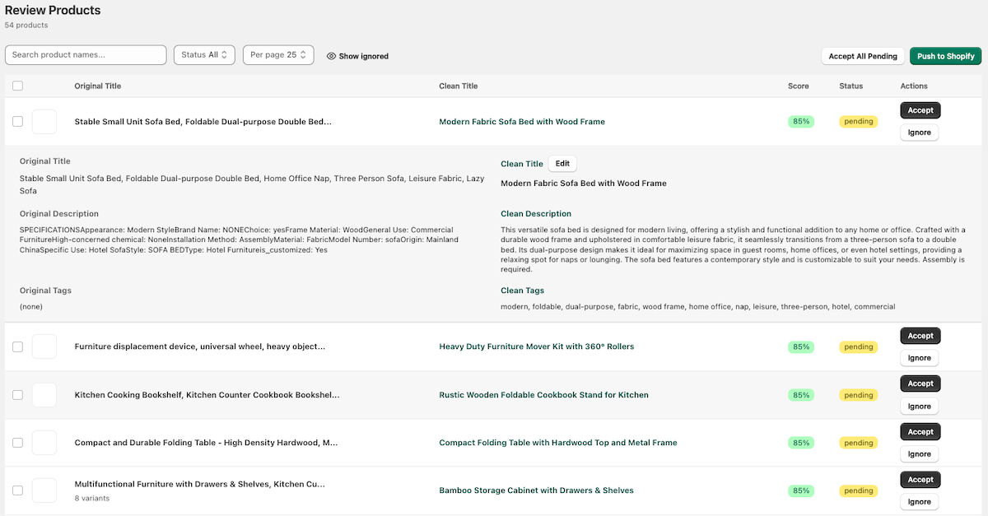
Task: Open thumbnail of Multifunctional Furniture with Drawers
Action: tap(44, 490)
